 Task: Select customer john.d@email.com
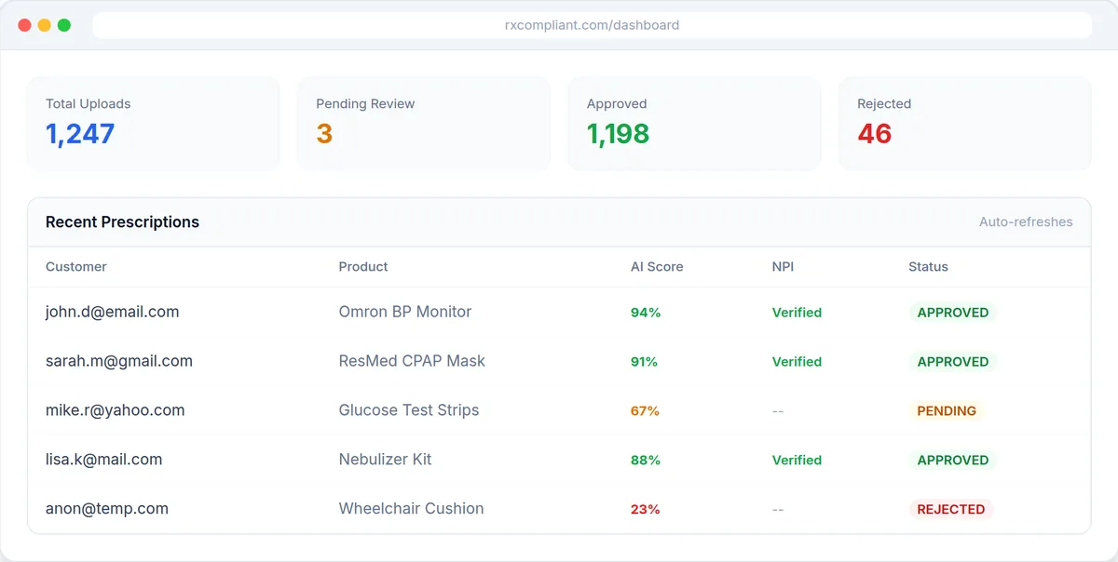(112, 312)
